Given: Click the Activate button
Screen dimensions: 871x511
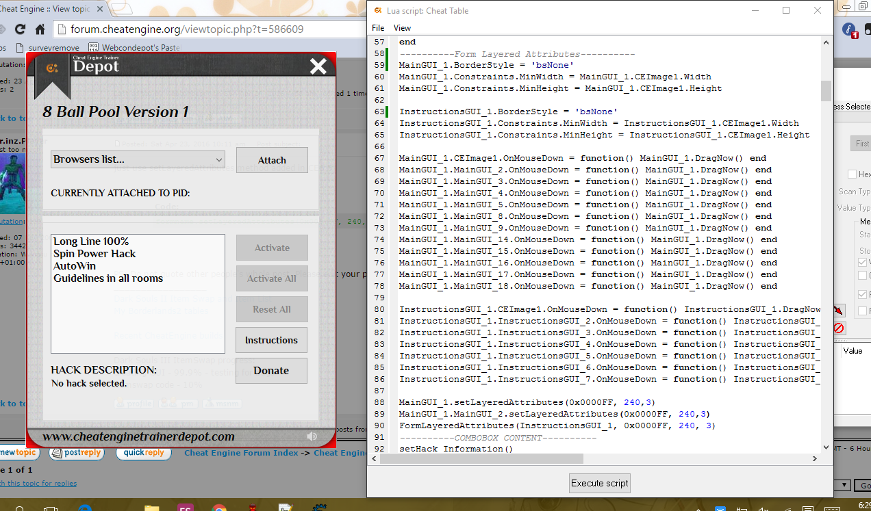Looking at the screenshot, I should pos(272,248).
